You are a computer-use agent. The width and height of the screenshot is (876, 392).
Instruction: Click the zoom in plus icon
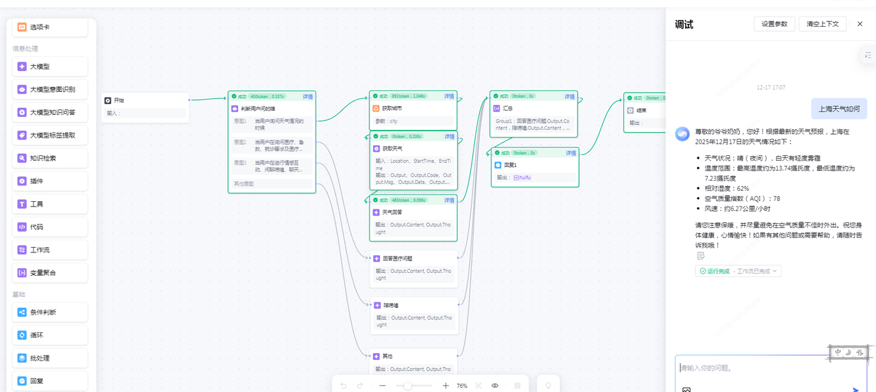pos(446,386)
